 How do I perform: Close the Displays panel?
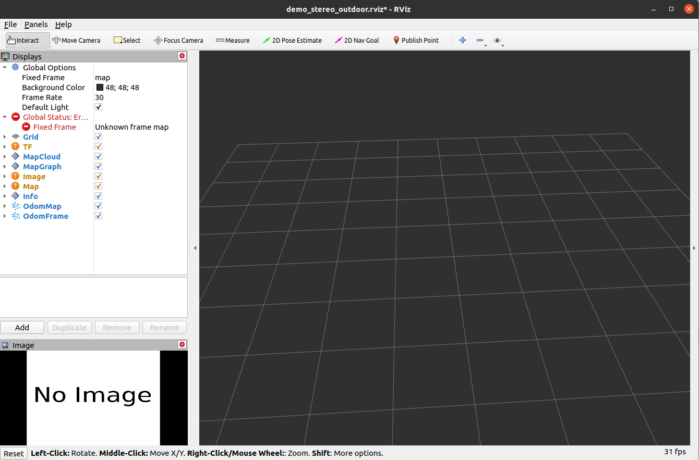click(x=182, y=56)
